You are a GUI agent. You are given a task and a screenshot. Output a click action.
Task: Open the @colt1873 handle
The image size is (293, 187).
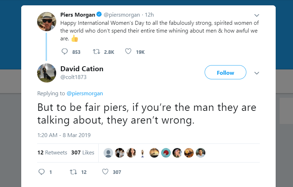pos(74,77)
